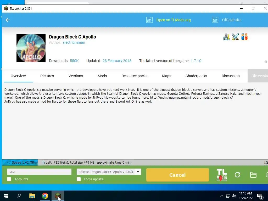Click the knight character category icon
Screen dimensions: 268x201
tap(226, 37)
